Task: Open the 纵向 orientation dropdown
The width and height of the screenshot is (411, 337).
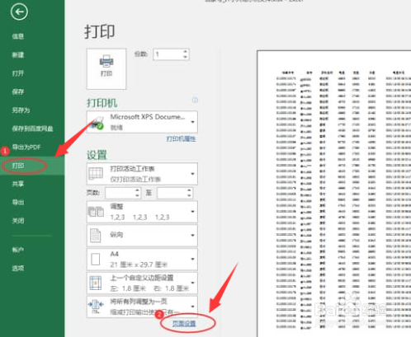Action: point(142,236)
